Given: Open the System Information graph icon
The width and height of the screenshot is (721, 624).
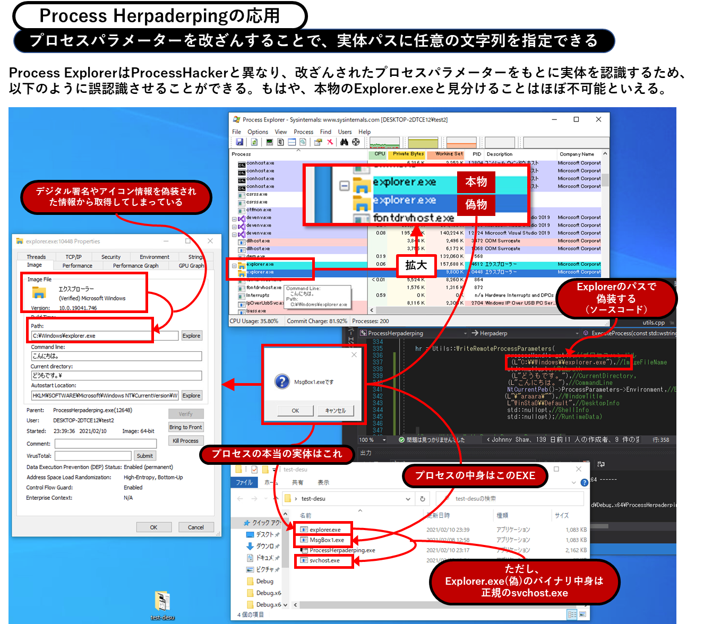Looking at the screenshot, I should pos(269,142).
